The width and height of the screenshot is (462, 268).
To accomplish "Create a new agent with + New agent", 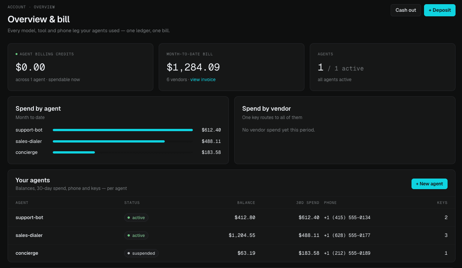I will coord(429,184).
